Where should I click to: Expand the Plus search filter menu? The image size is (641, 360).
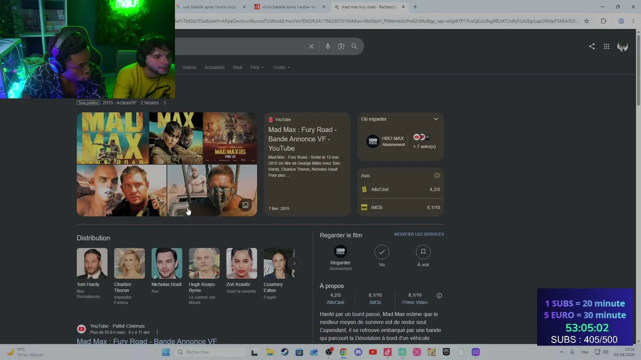point(257,67)
